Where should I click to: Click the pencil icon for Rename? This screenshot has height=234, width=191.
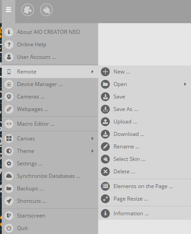click(105, 147)
